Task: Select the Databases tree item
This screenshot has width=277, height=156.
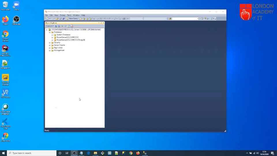Action: tap(58, 32)
